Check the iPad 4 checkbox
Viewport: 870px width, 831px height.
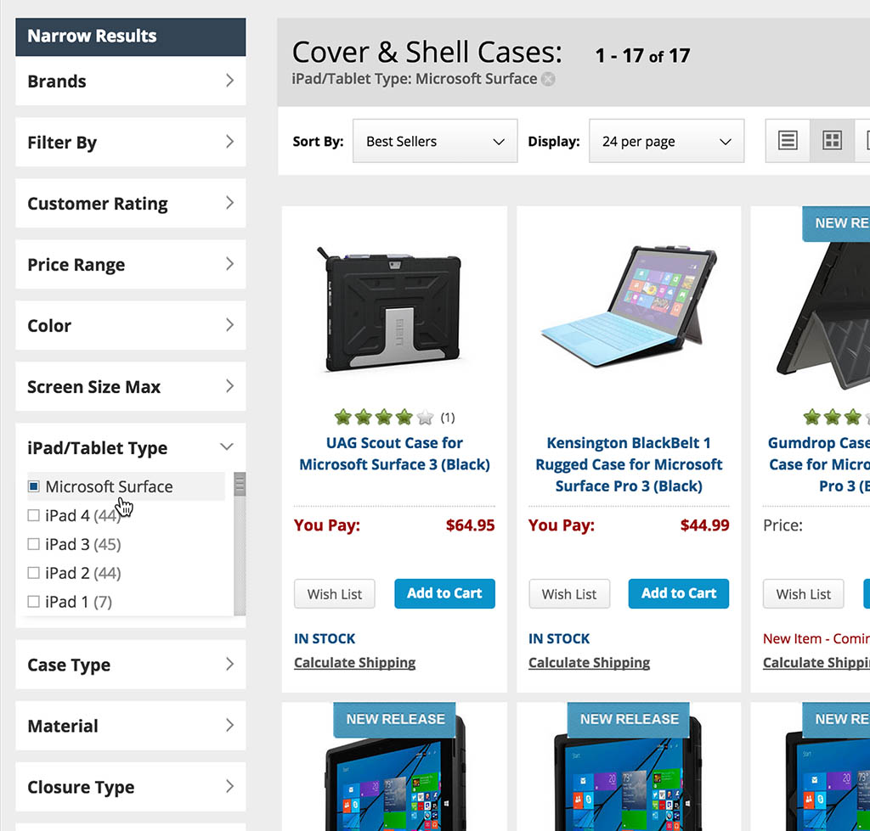[x=34, y=515]
